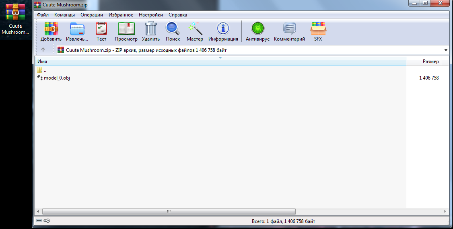Maximize the WinRAR window
The width and height of the screenshot is (453, 229).
pyautogui.click(x=425, y=3)
